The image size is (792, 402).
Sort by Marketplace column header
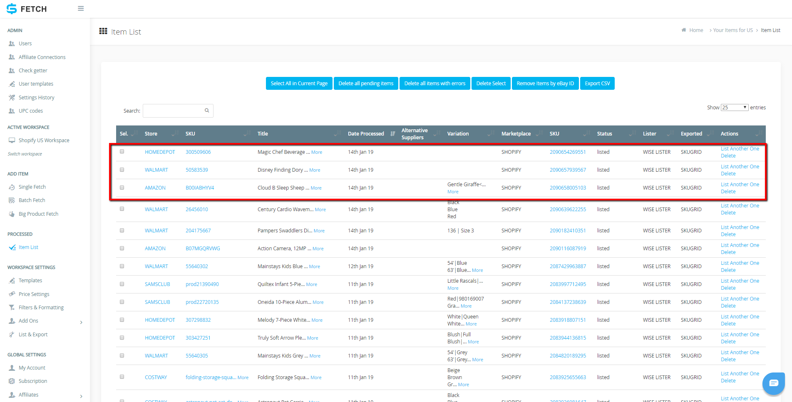pyautogui.click(x=521, y=134)
